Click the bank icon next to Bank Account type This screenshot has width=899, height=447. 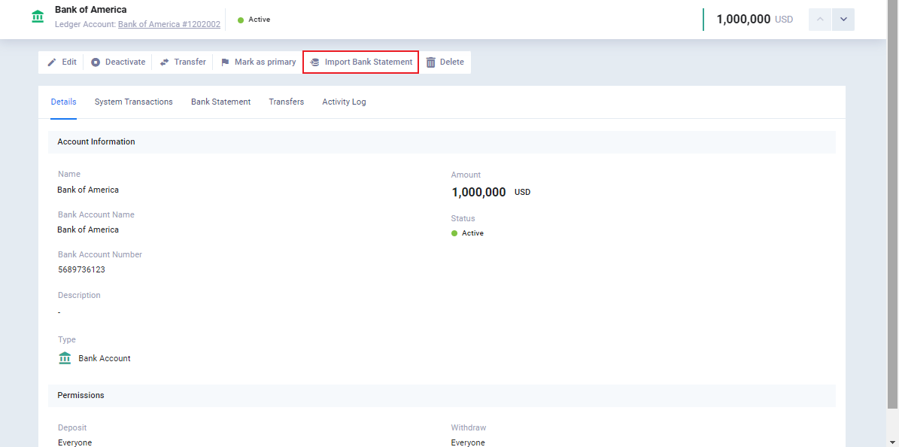pos(65,358)
